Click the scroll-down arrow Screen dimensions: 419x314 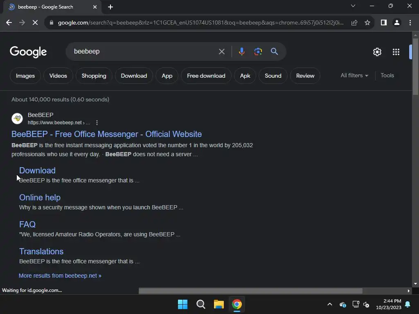point(415,284)
